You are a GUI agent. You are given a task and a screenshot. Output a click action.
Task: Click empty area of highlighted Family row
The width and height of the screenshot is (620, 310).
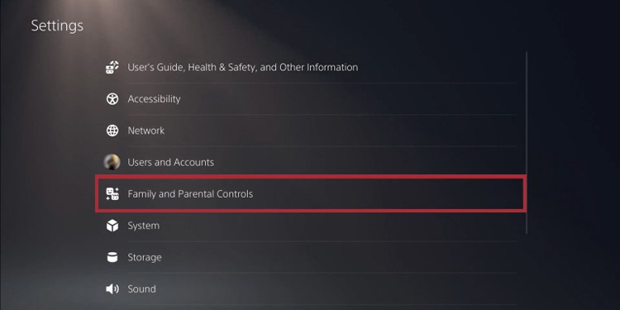388,193
